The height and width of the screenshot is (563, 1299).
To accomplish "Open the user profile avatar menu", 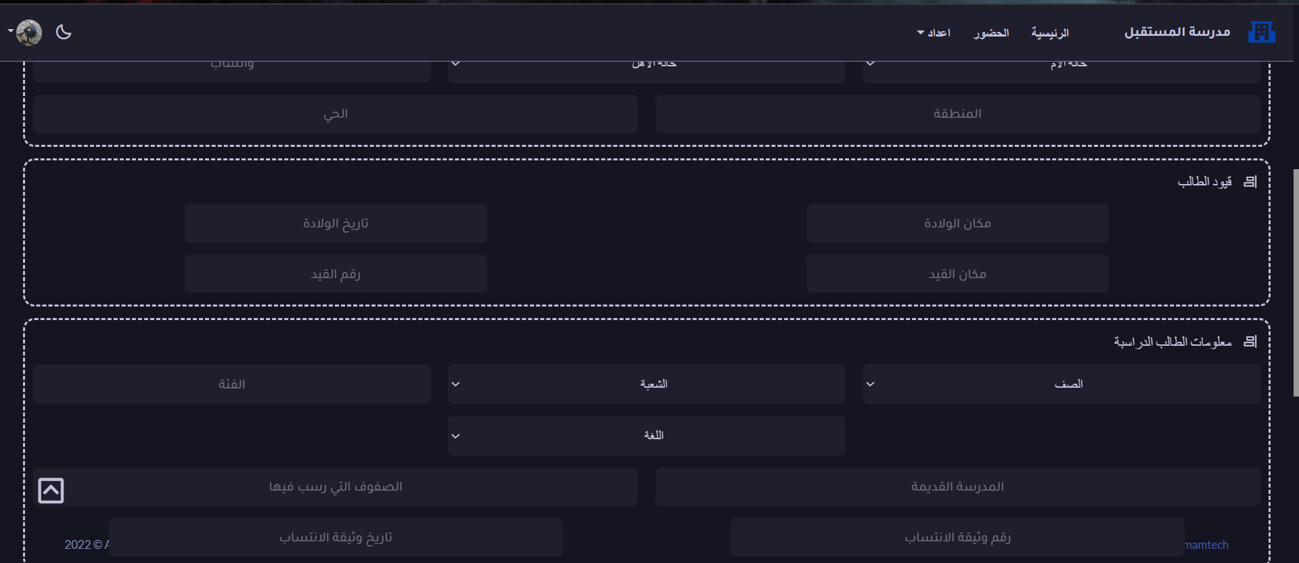I will pos(28,32).
